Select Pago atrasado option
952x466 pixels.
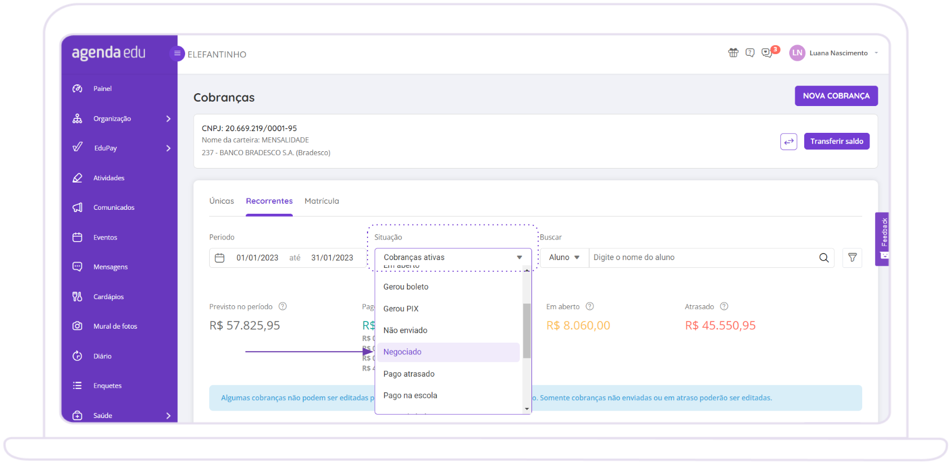[448, 374]
